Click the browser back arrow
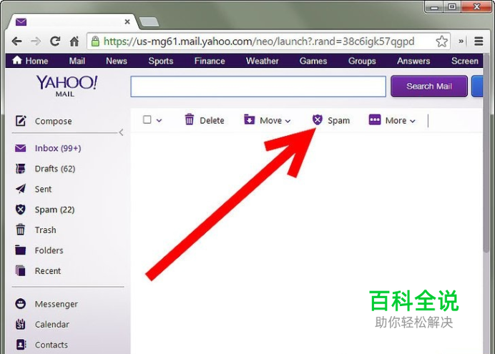Viewport: 495px width, 354px height. (x=16, y=41)
